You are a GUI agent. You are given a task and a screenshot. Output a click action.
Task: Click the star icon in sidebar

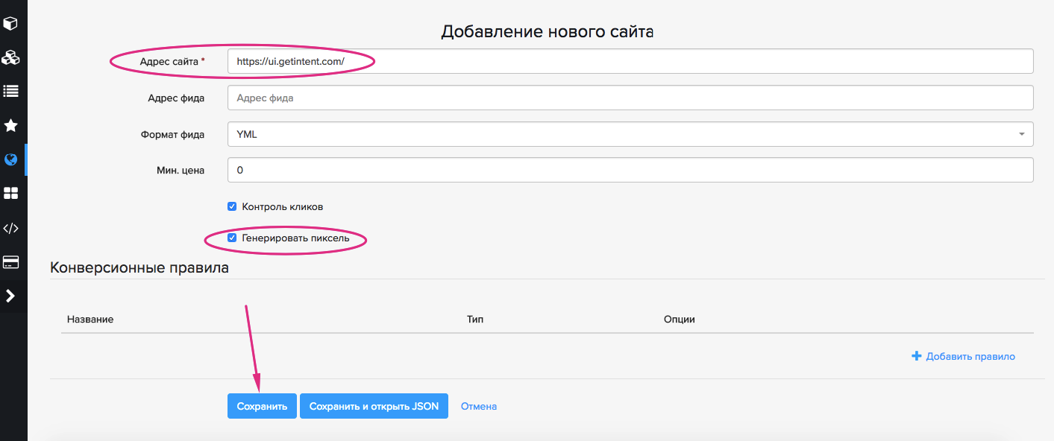(10, 125)
